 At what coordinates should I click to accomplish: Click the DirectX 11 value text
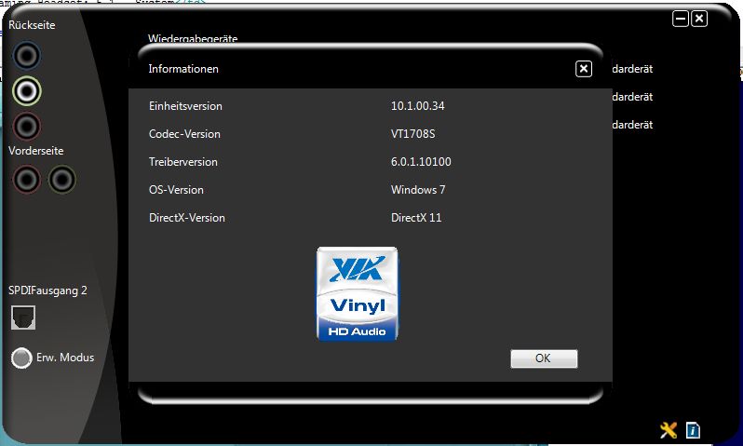coord(416,218)
